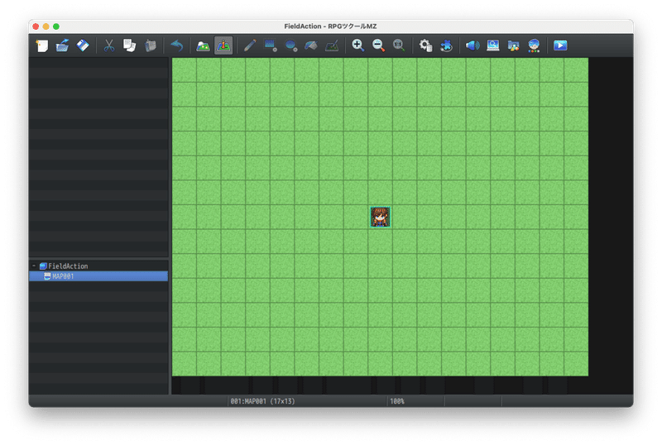Image resolution: width=662 pixels, height=445 pixels.
Task: Open the Plugin Manager puzzle icon
Action: pos(446,45)
